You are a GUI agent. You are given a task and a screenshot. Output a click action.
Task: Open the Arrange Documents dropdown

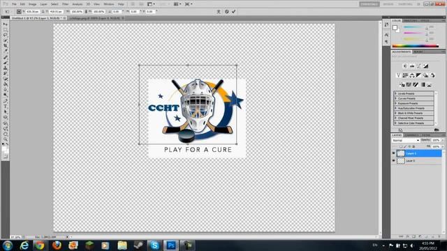tap(177, 4)
